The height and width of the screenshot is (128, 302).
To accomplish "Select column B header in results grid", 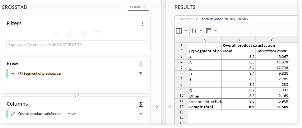I will click(x=238, y=40).
